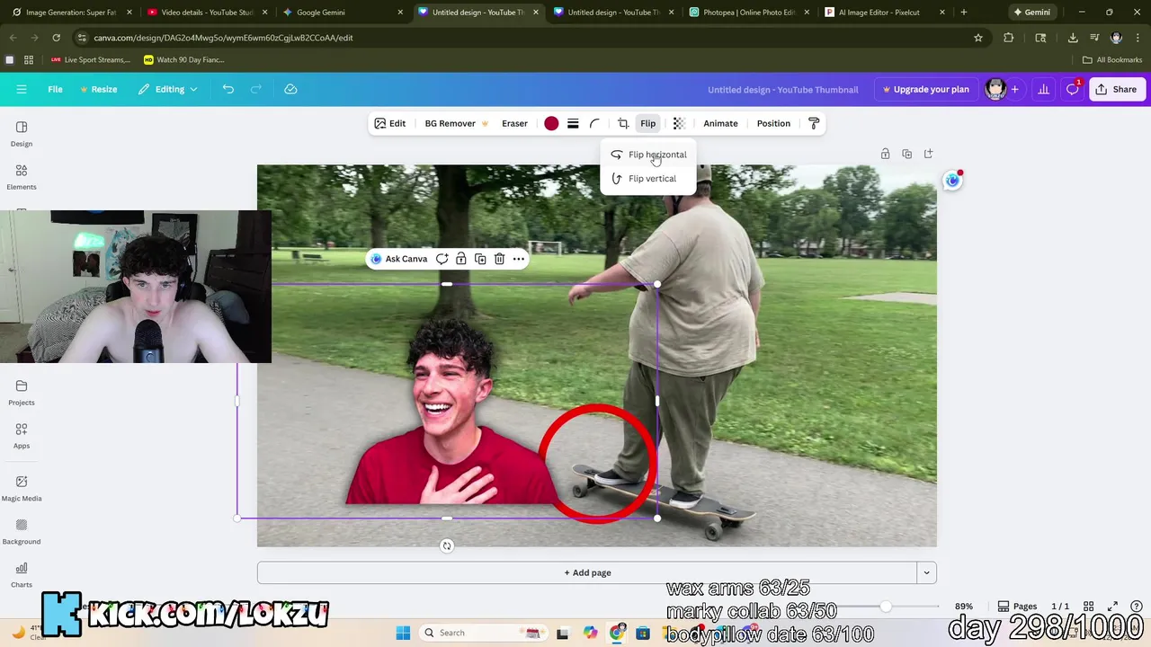Open the Position panel
This screenshot has width=1151, height=647.
pyautogui.click(x=773, y=123)
